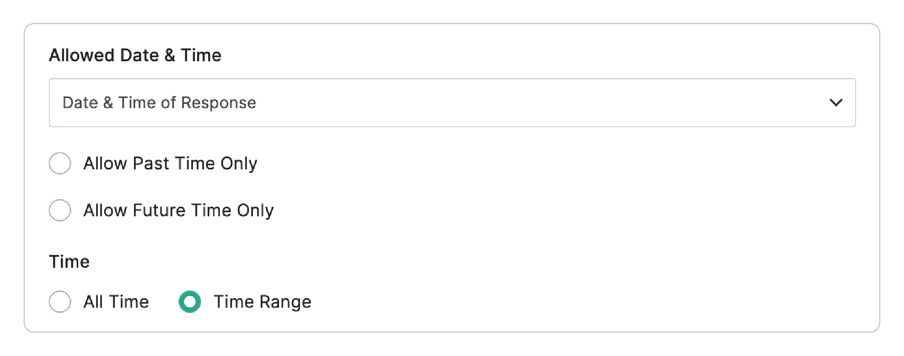
Task: Click the empty space right of Time Range
Action: (x=558, y=302)
